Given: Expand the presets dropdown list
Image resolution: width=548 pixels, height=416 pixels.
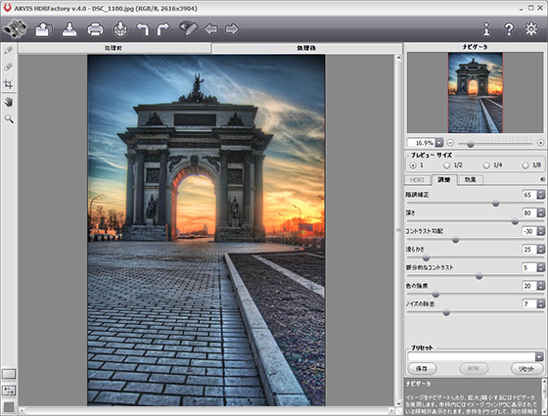Looking at the screenshot, I should tap(539, 356).
